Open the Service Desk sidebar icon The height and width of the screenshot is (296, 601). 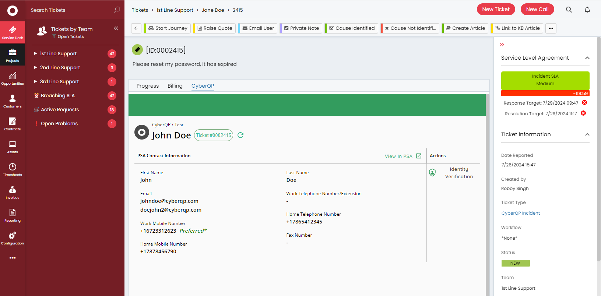(13, 32)
